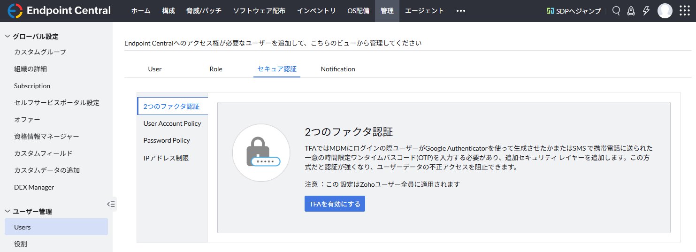This screenshot has width=696, height=252.
Task: Open the Notification tab
Action: coord(338,69)
